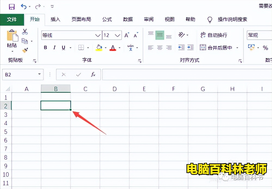
Task: Open the 字体 dialog launcher
Action: [140, 61]
